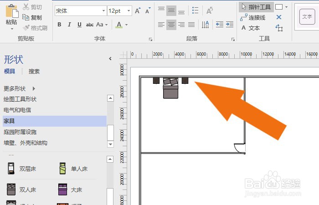Screen dimensions: 319x205
Task: Select the Pointer Tool (指针工具)
Action: pyautogui.click(x=256, y=7)
